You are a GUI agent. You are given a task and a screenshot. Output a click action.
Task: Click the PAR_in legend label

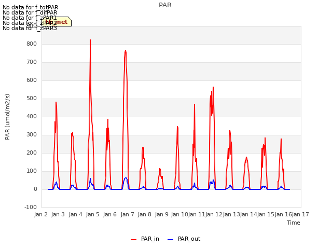150,239
